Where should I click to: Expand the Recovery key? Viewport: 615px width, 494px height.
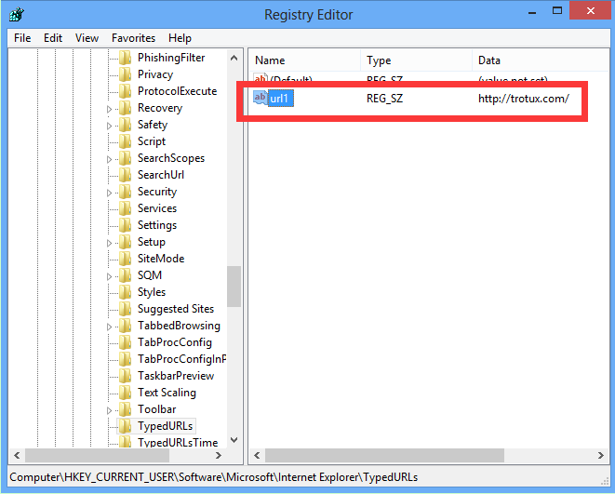110,108
